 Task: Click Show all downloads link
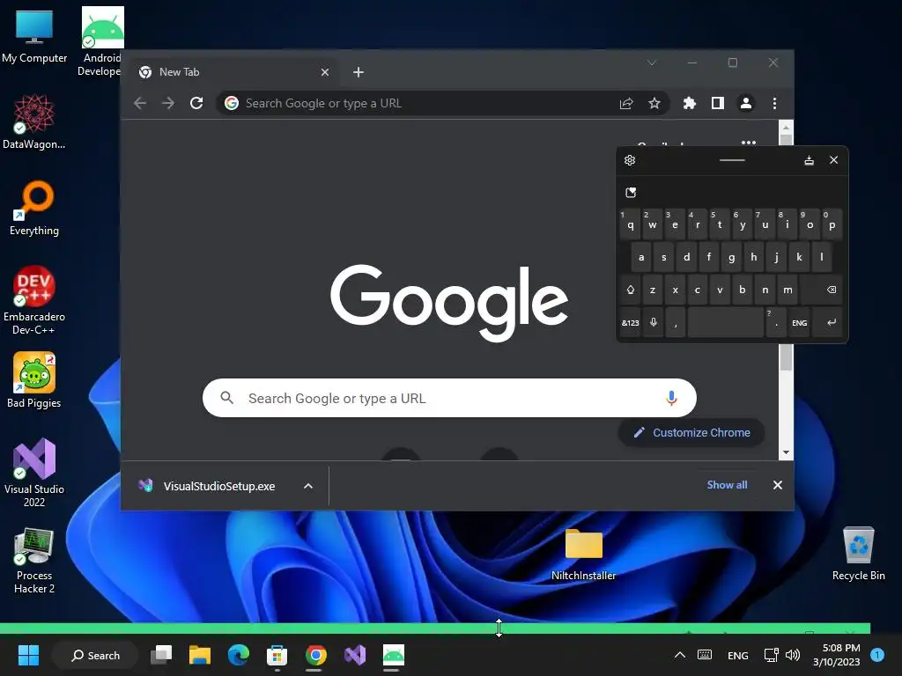(x=727, y=485)
